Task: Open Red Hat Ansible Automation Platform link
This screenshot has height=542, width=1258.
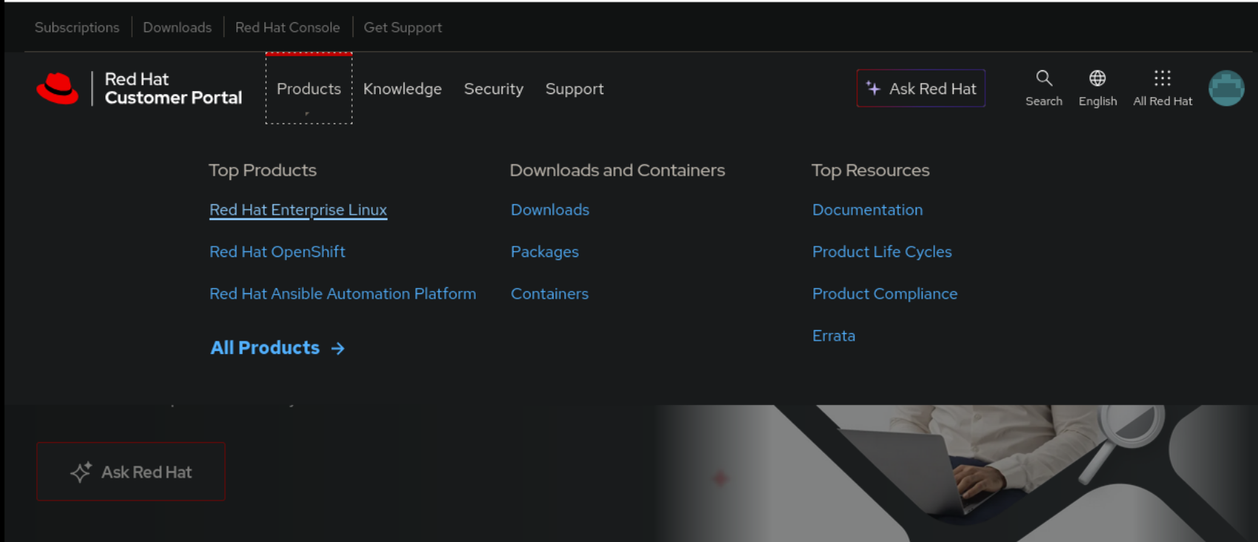Action: [x=342, y=294]
